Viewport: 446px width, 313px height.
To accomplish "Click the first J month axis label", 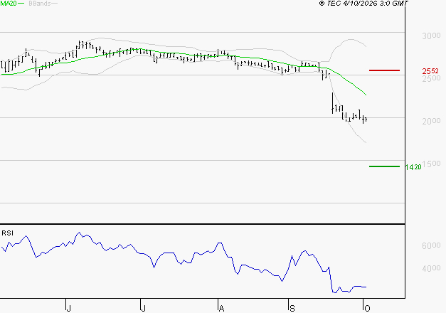I will pos(68,308).
